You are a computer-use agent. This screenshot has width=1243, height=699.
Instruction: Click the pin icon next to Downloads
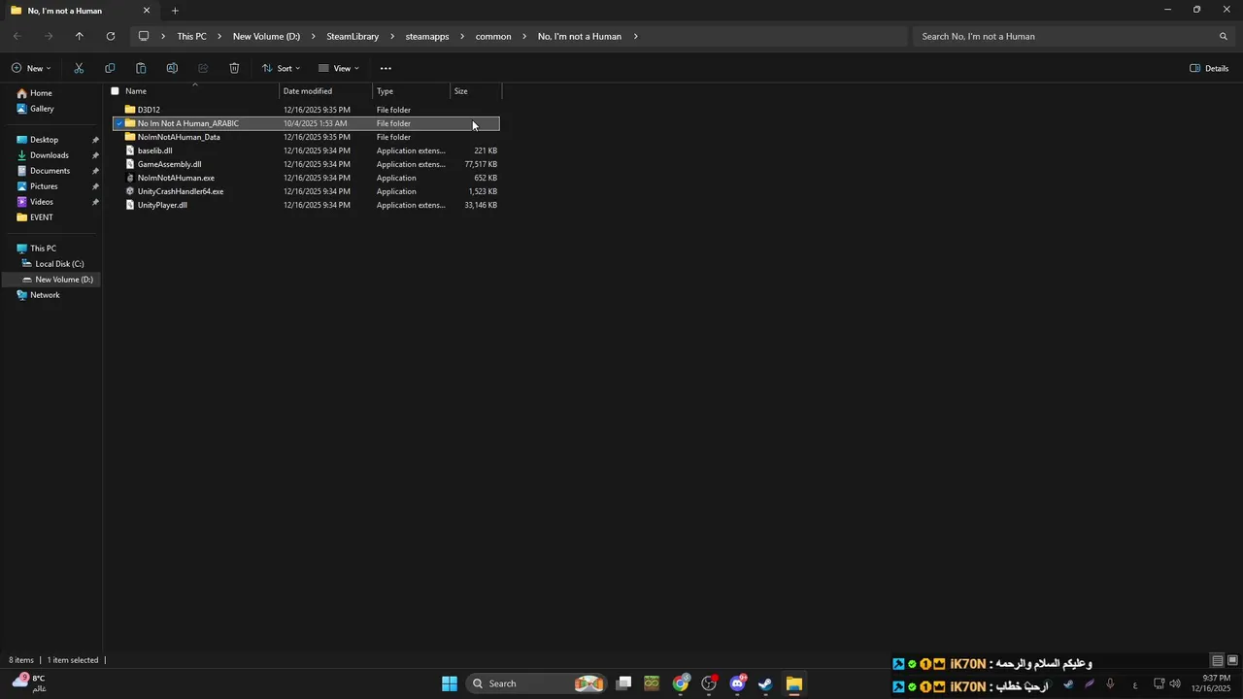coord(95,155)
